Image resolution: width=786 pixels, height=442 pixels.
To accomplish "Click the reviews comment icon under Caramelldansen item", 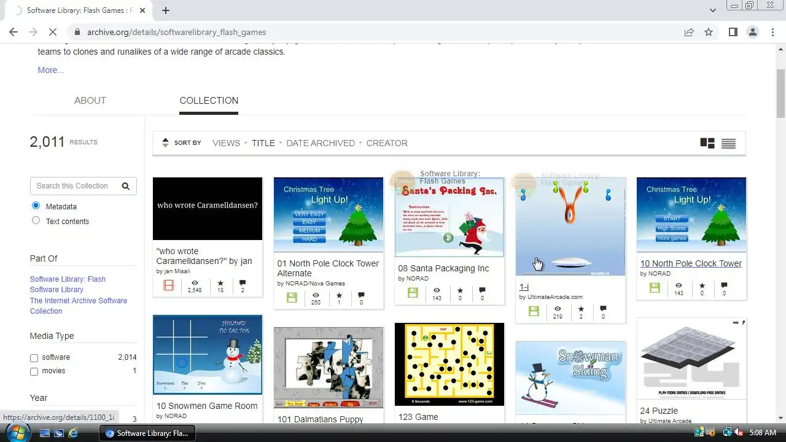I will pos(243,283).
